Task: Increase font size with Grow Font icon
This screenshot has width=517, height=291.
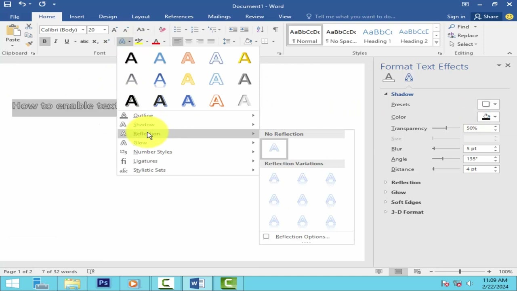Action: [x=115, y=30]
